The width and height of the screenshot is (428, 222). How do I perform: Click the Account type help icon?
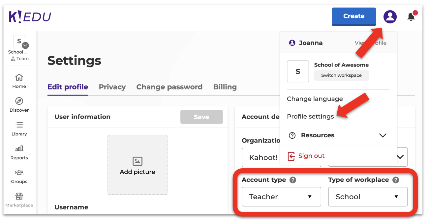coord(292,180)
